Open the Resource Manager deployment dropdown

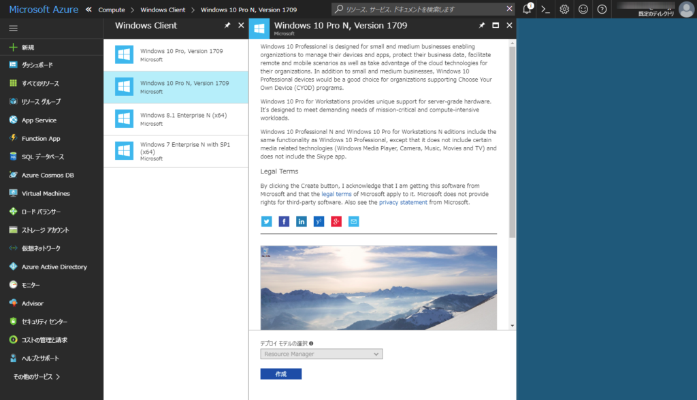[321, 354]
